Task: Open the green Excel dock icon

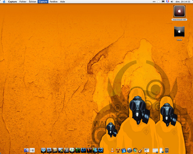Action: (78, 150)
